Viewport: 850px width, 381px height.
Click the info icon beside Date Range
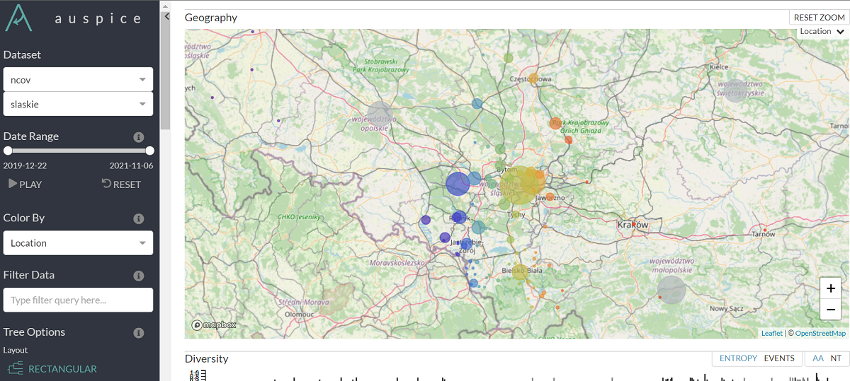pyautogui.click(x=139, y=137)
